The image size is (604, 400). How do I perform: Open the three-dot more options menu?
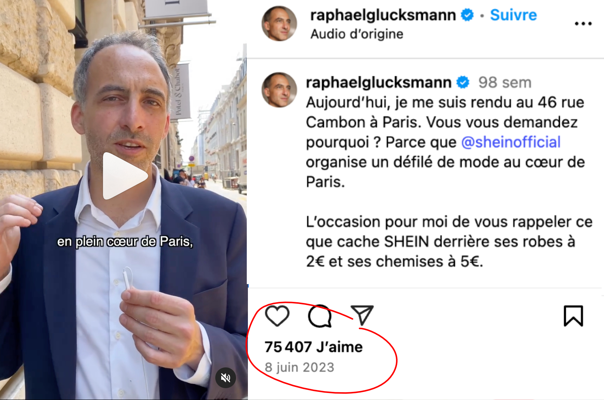583,23
